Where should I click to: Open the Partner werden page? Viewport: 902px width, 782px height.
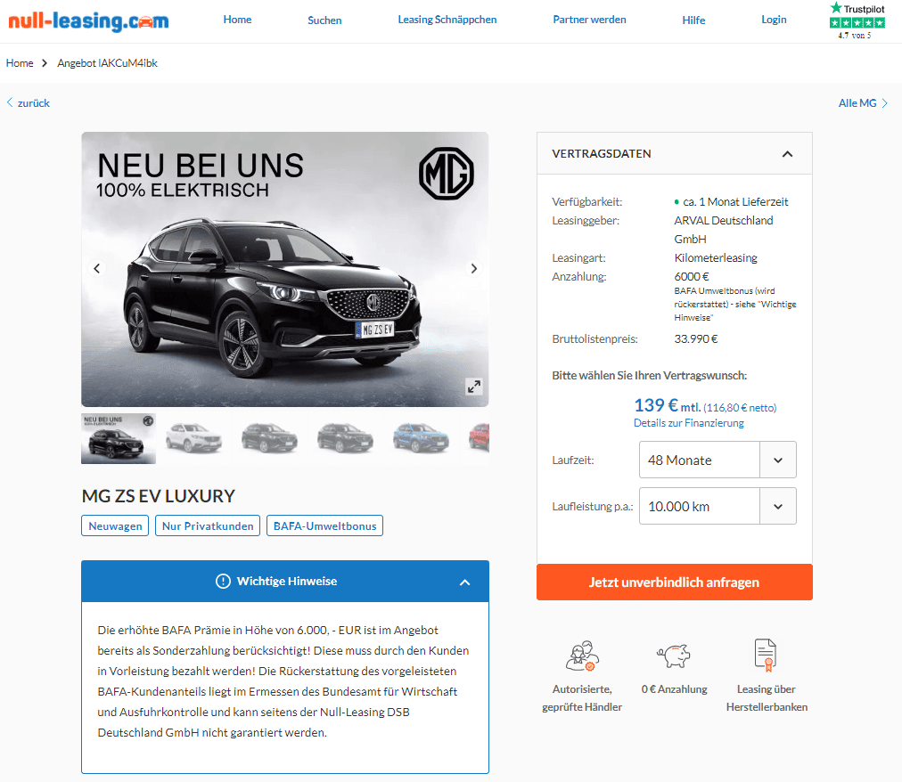coord(589,20)
